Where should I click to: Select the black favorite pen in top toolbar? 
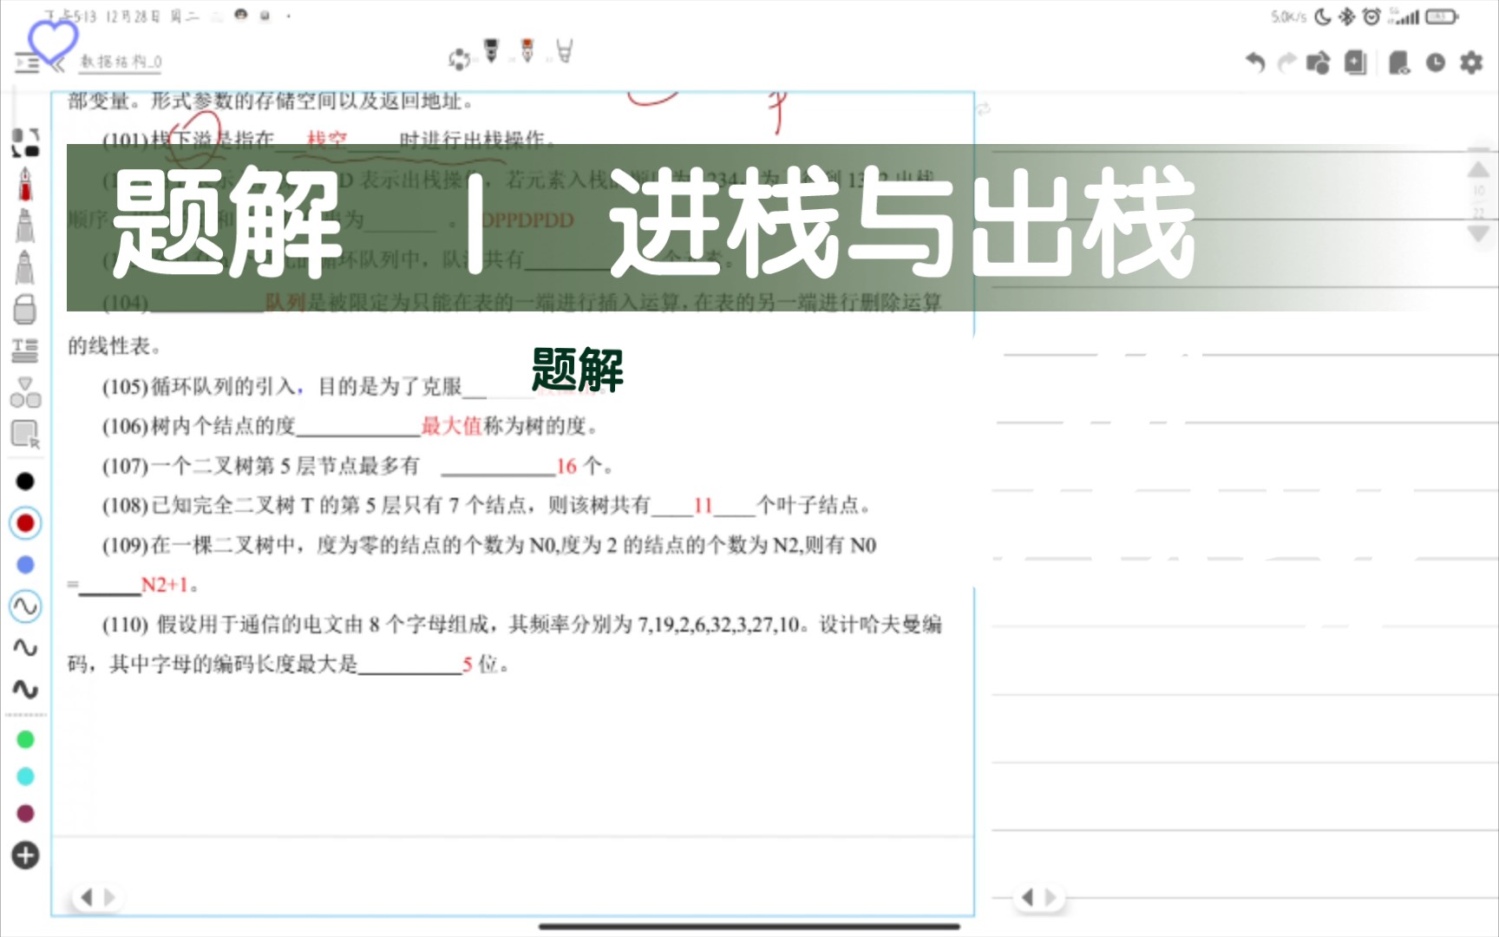tap(492, 51)
